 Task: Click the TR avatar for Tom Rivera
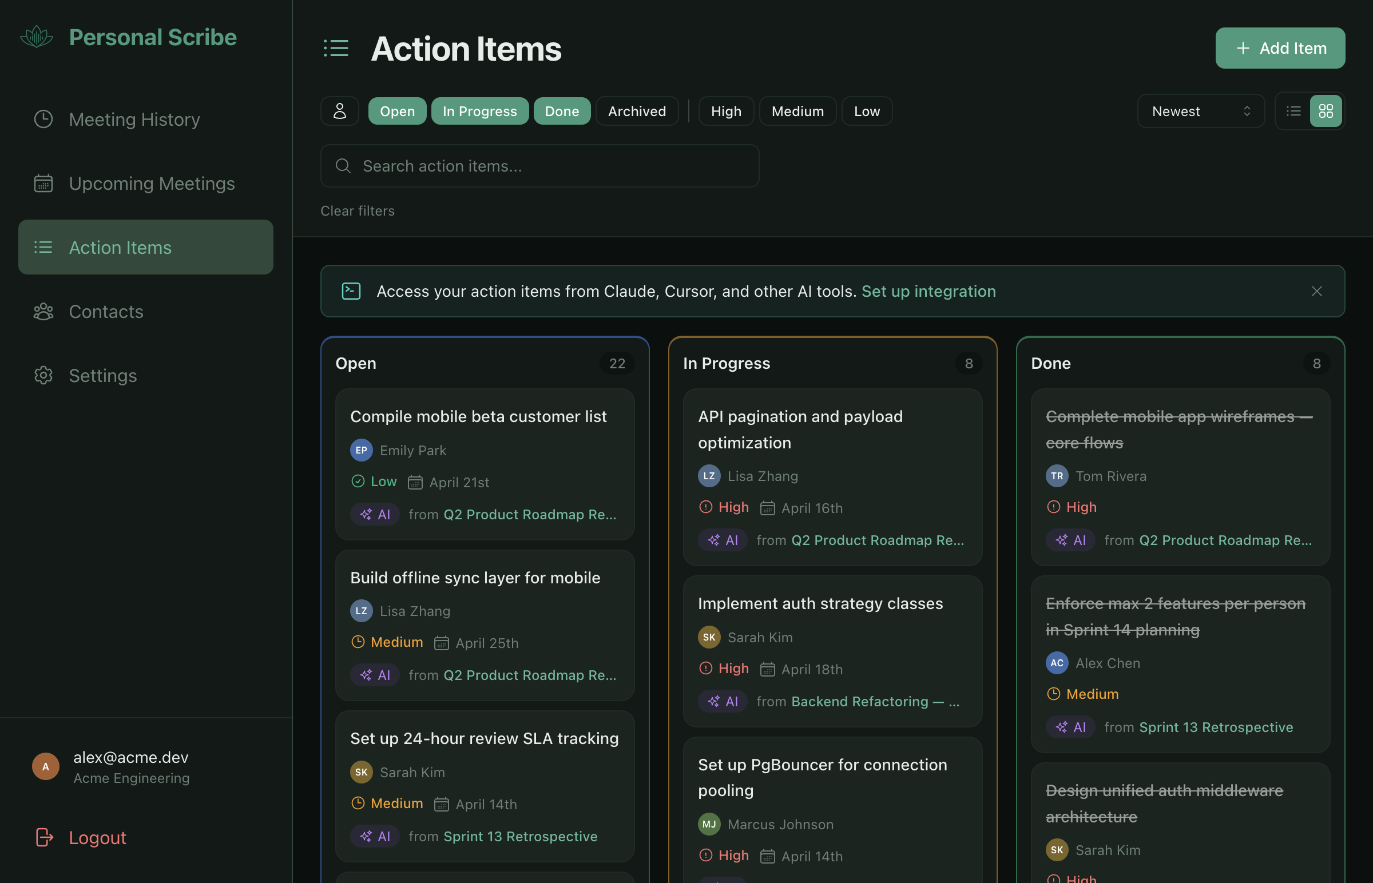coord(1057,476)
